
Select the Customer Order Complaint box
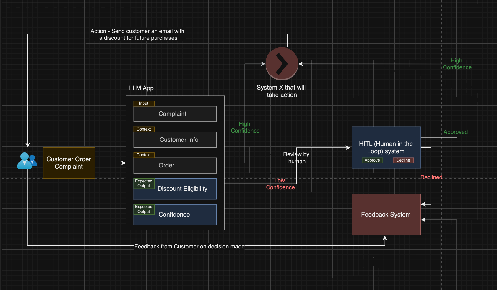tap(69, 163)
